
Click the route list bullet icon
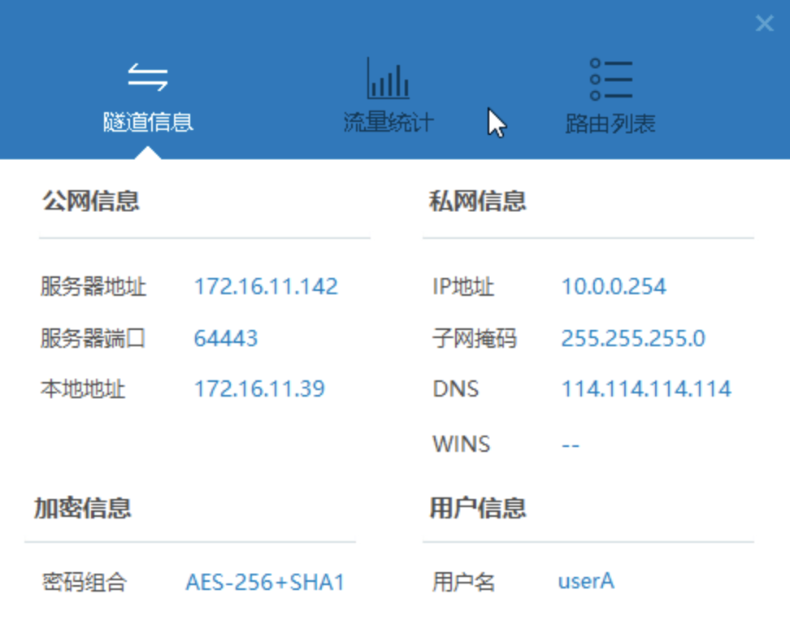click(x=610, y=79)
